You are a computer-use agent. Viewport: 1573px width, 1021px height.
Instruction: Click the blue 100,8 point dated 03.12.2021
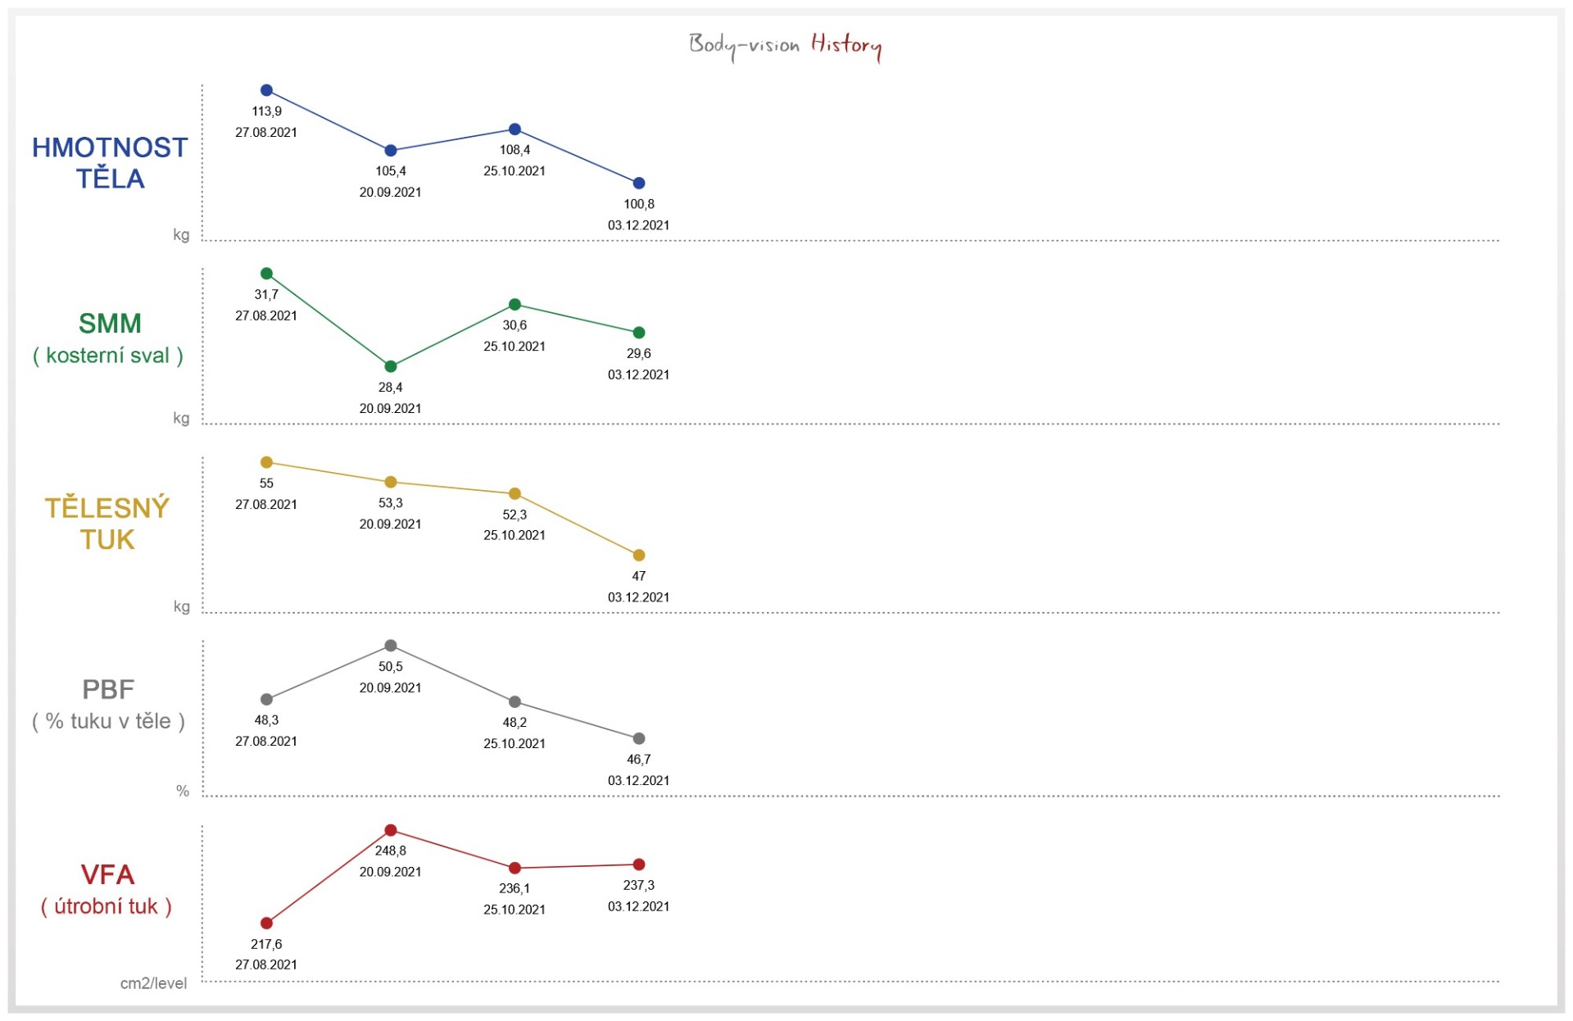click(639, 184)
